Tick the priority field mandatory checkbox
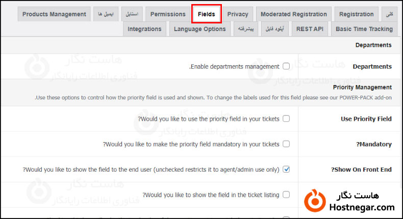403x219 pixels. click(x=286, y=144)
